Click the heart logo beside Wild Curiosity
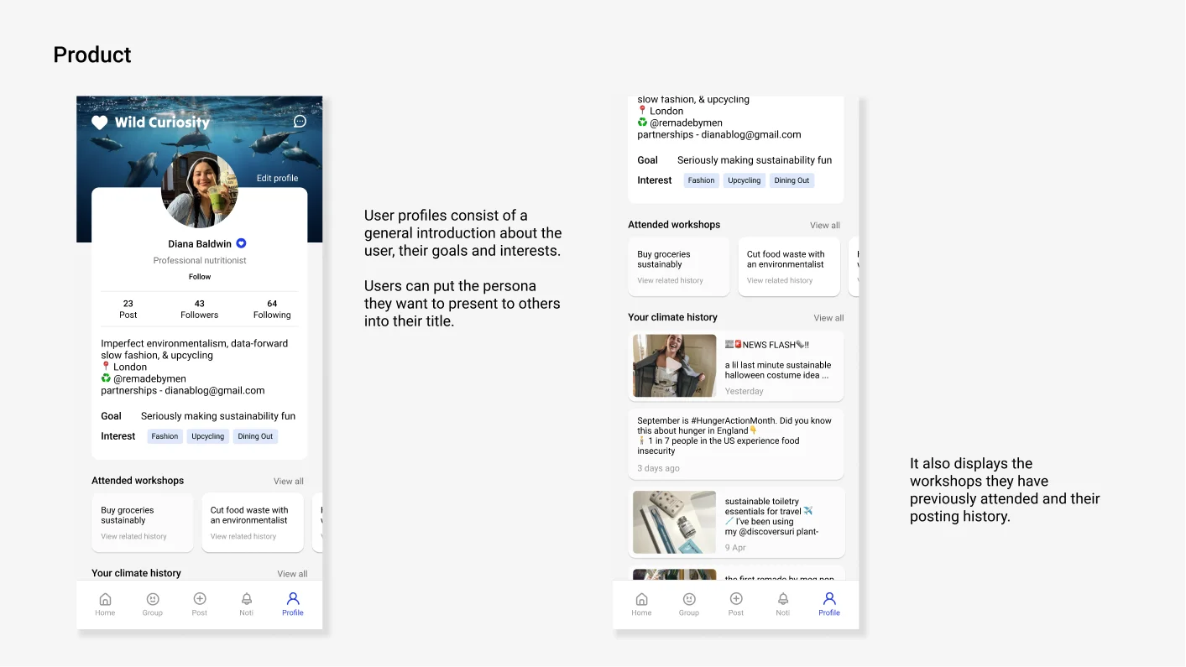The height and width of the screenshot is (667, 1186). coord(100,122)
